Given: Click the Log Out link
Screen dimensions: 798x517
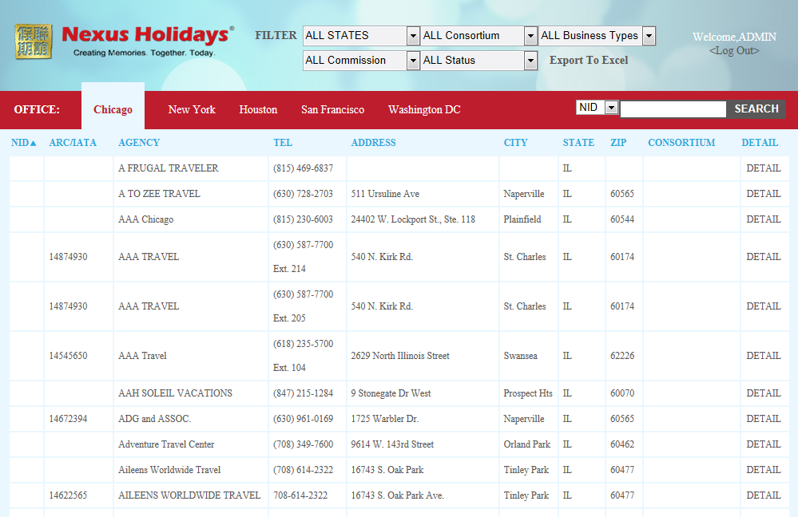Looking at the screenshot, I should [x=734, y=50].
